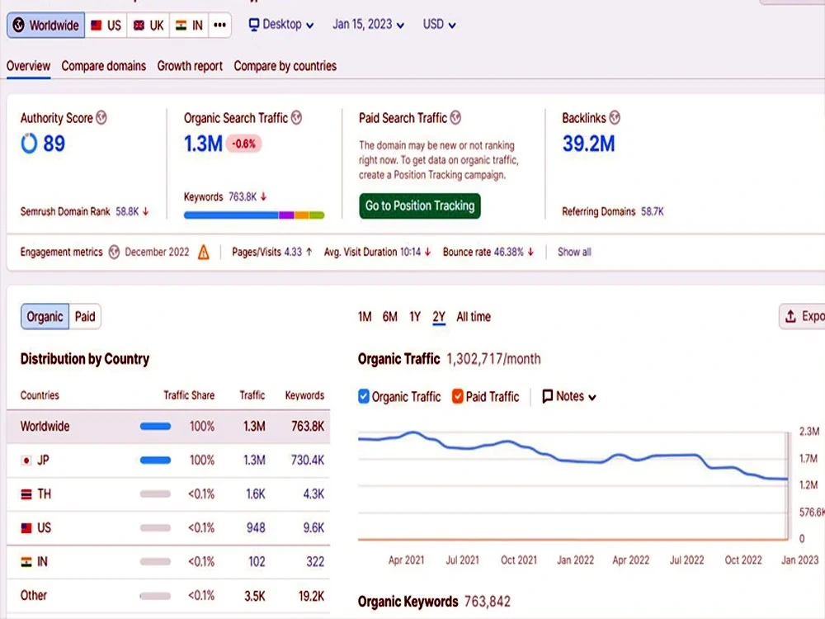The width and height of the screenshot is (825, 619).
Task: Select the 1Y time range
Action: coord(415,317)
